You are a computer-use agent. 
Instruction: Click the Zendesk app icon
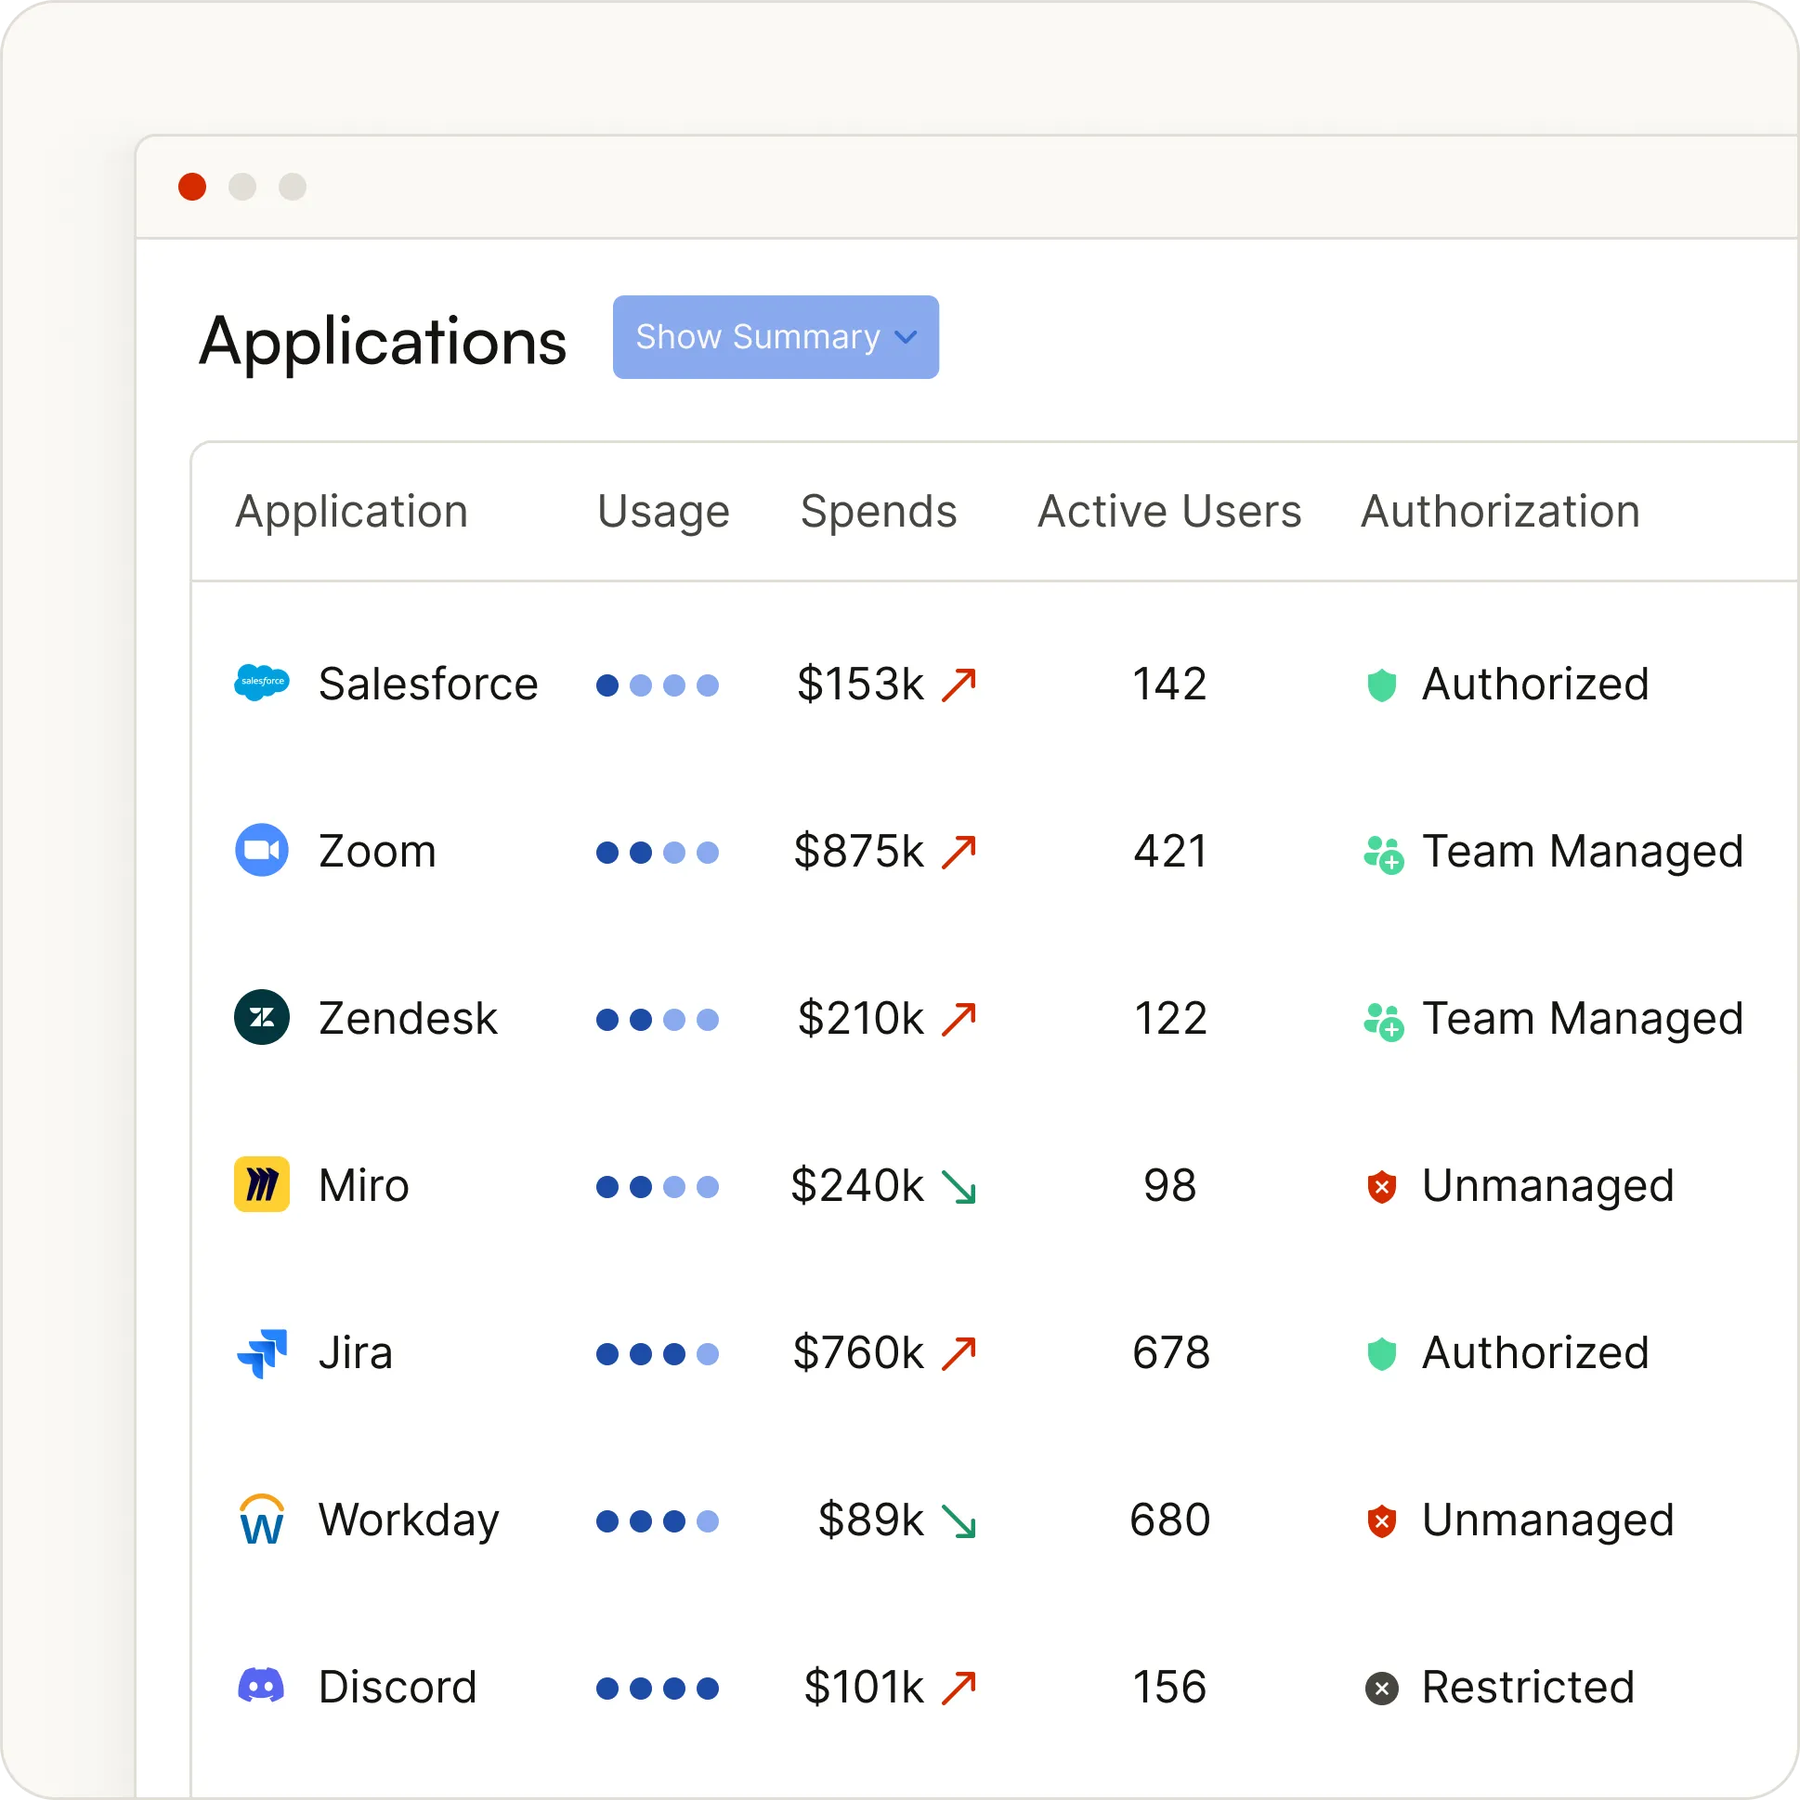click(x=262, y=1017)
